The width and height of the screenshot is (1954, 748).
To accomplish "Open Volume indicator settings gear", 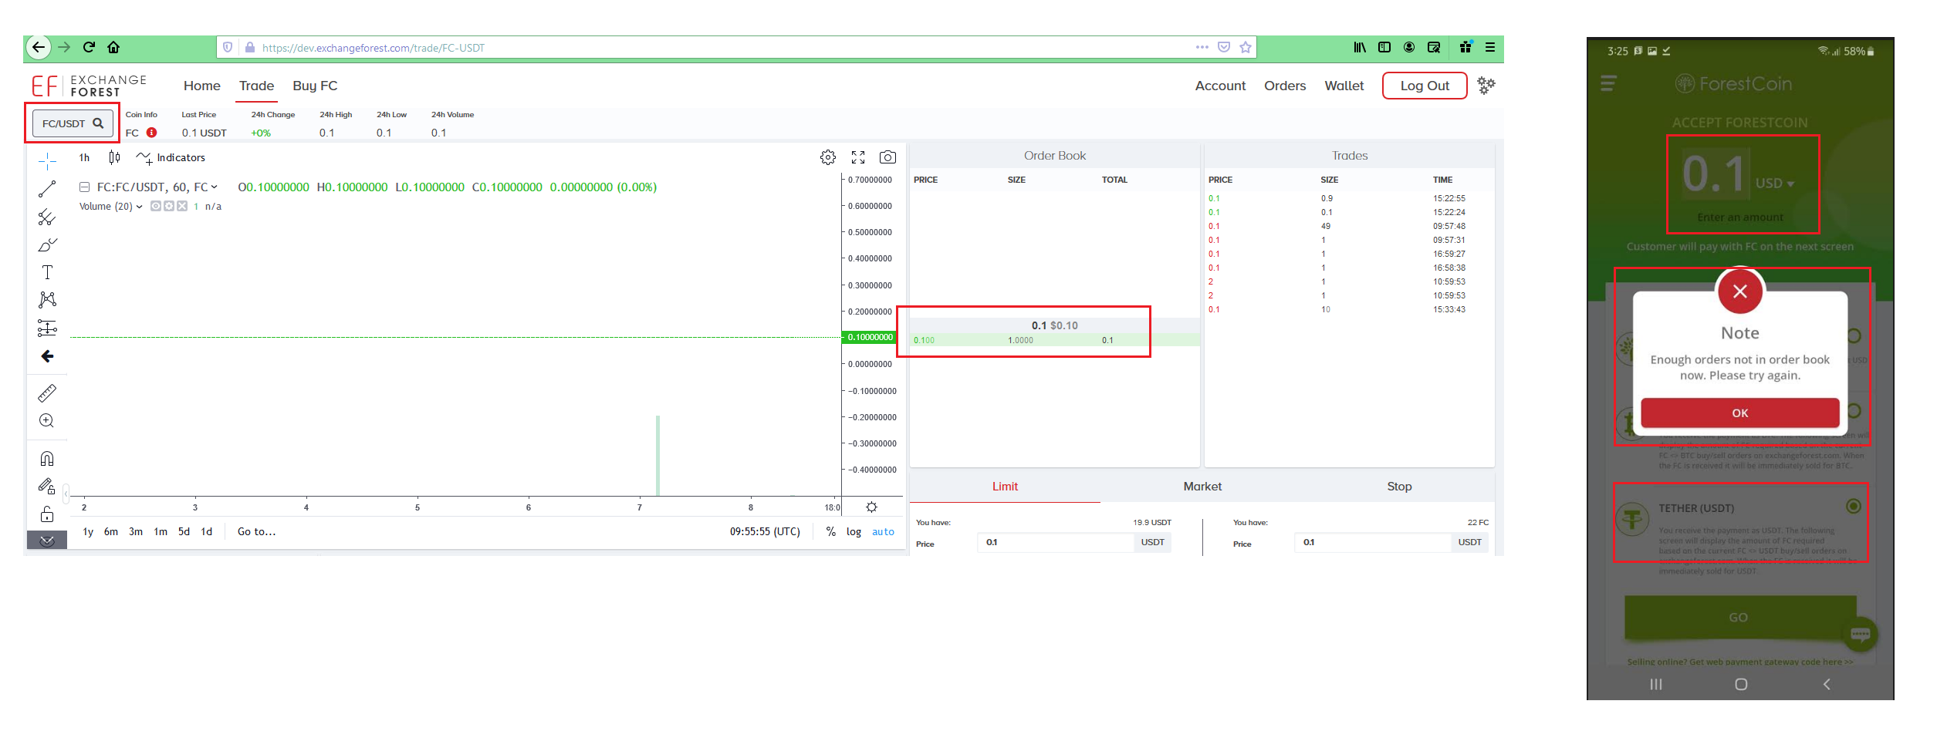I will [x=169, y=206].
